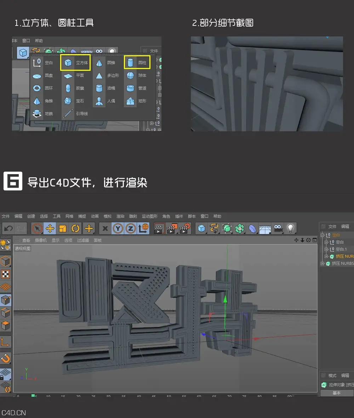Expand 空白.1 node in object tree
This screenshot has width=354, height=418.
point(326,249)
